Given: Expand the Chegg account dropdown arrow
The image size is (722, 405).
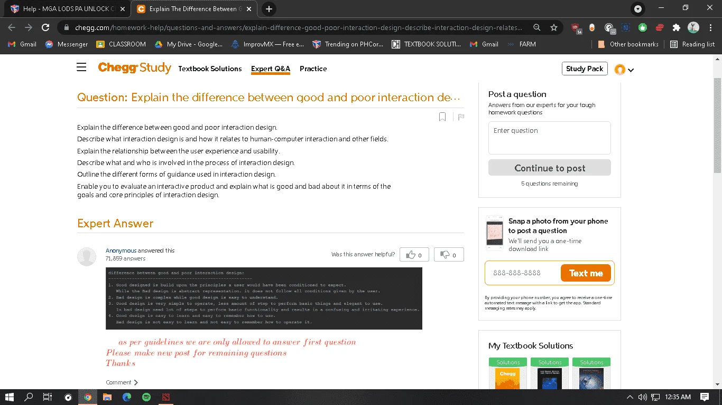Looking at the screenshot, I should point(631,70).
